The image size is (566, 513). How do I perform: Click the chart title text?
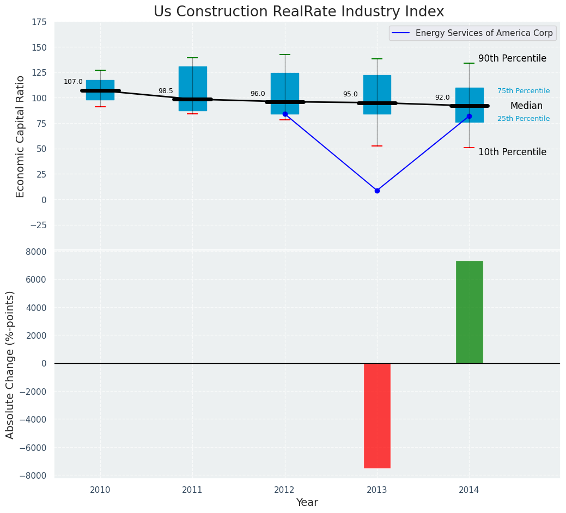pos(299,12)
